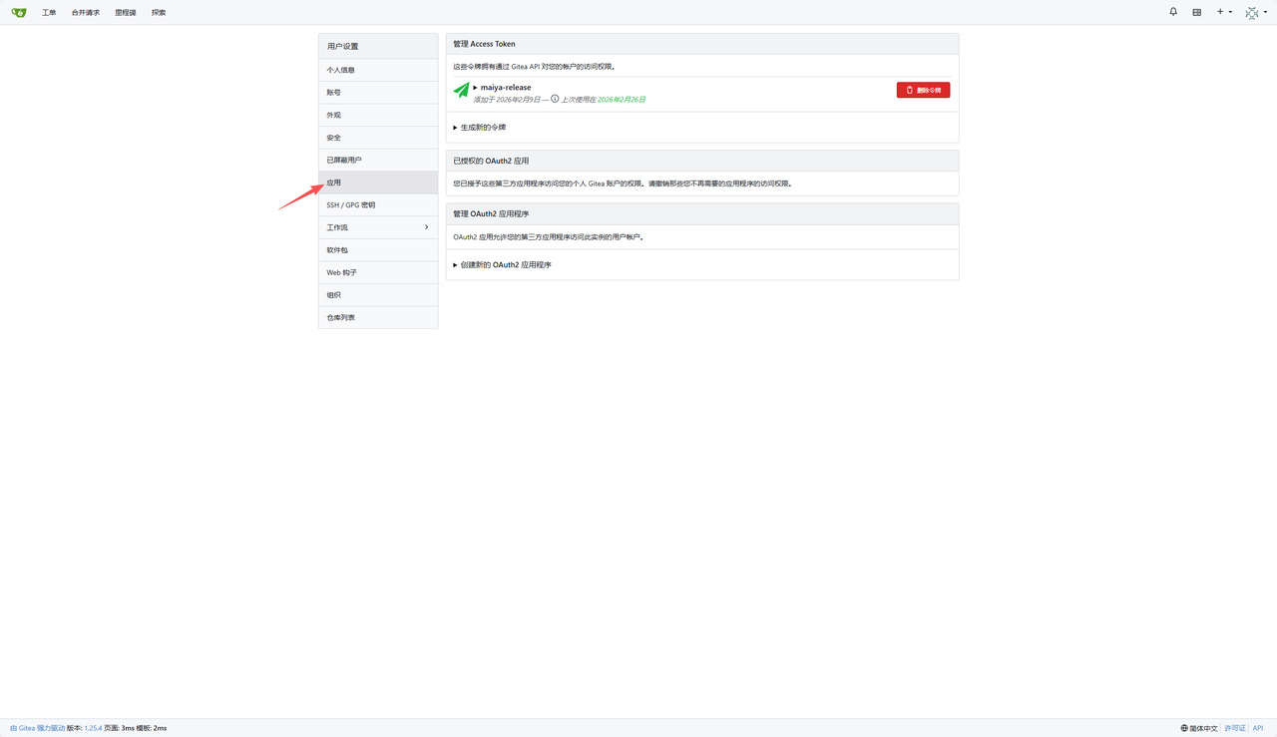Open 合并请求 in the top navigation

[x=86, y=13]
